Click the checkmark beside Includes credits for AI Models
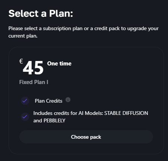 coord(25,117)
